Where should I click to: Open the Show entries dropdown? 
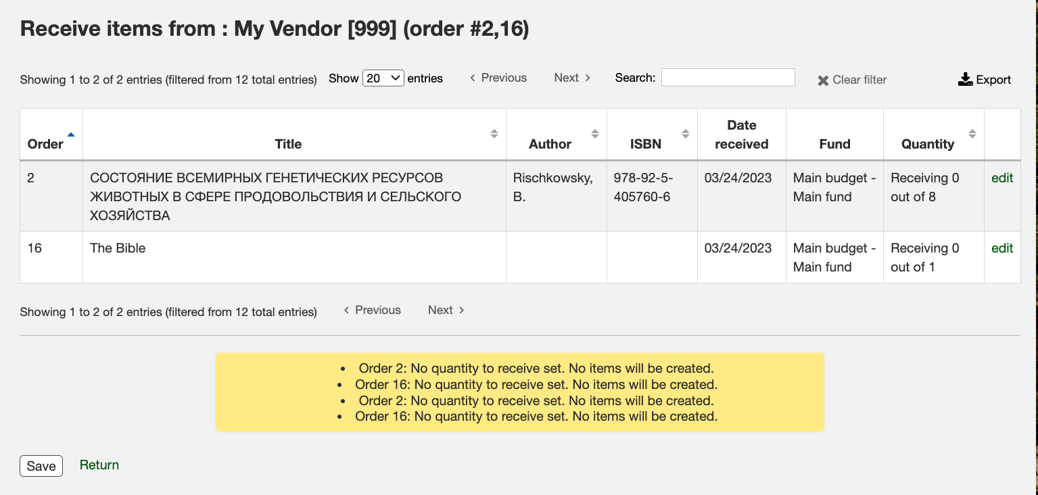coord(383,78)
